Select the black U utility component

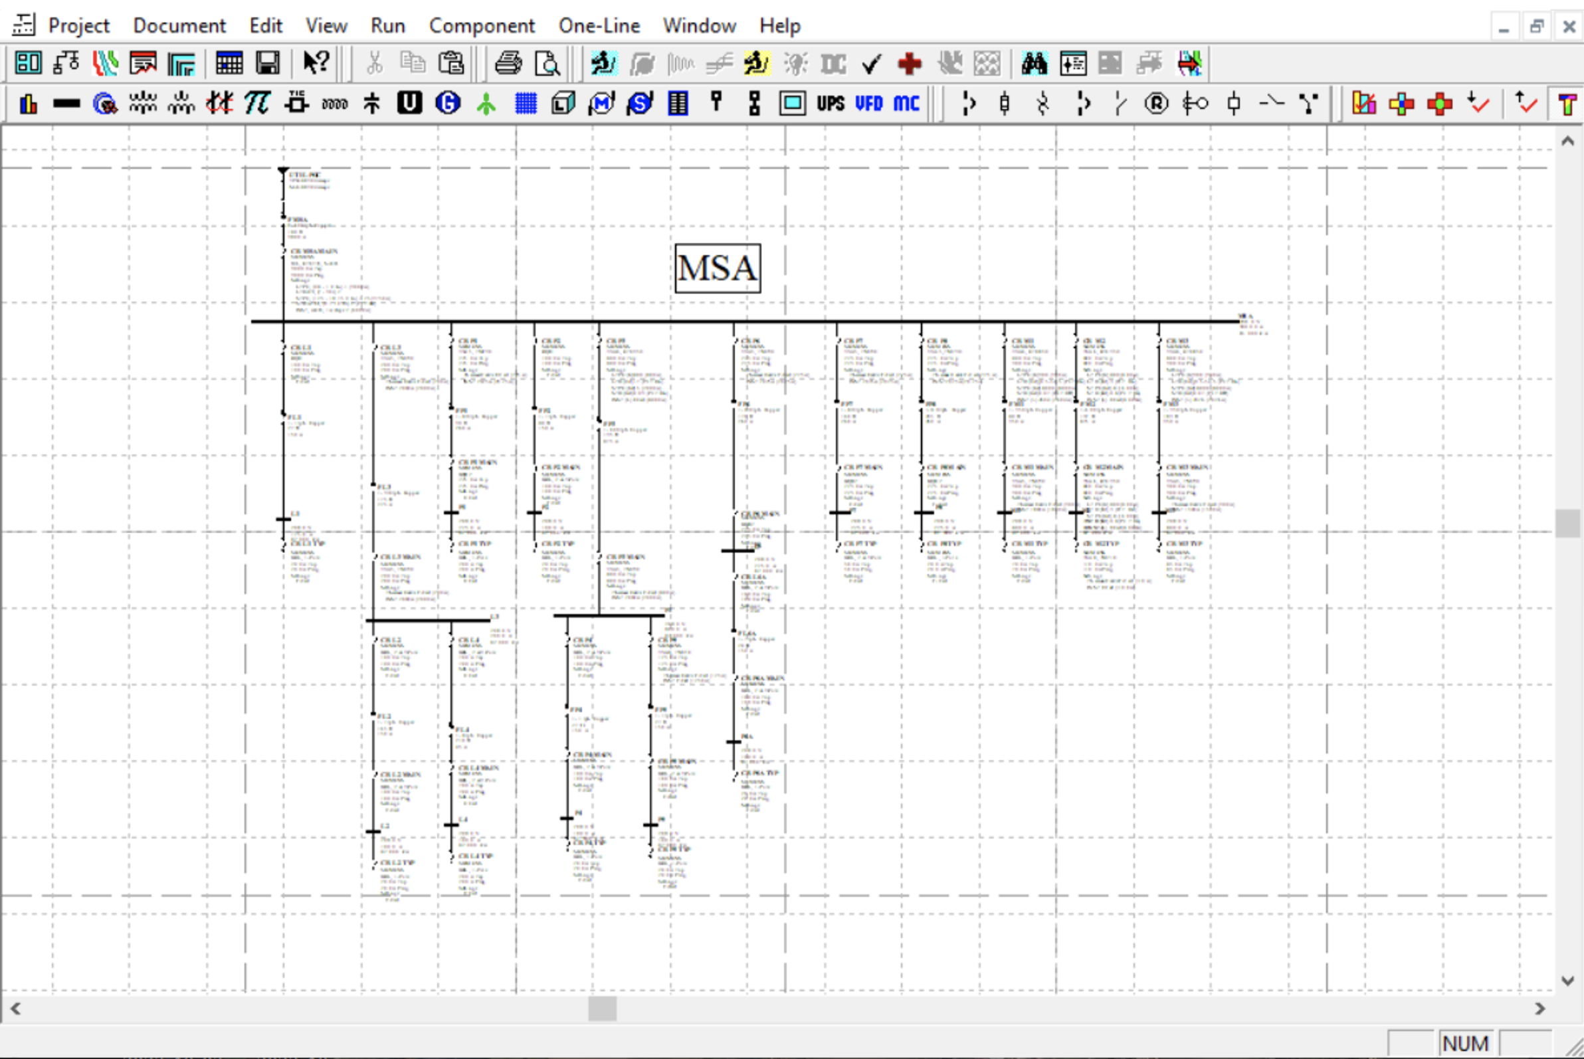409,104
